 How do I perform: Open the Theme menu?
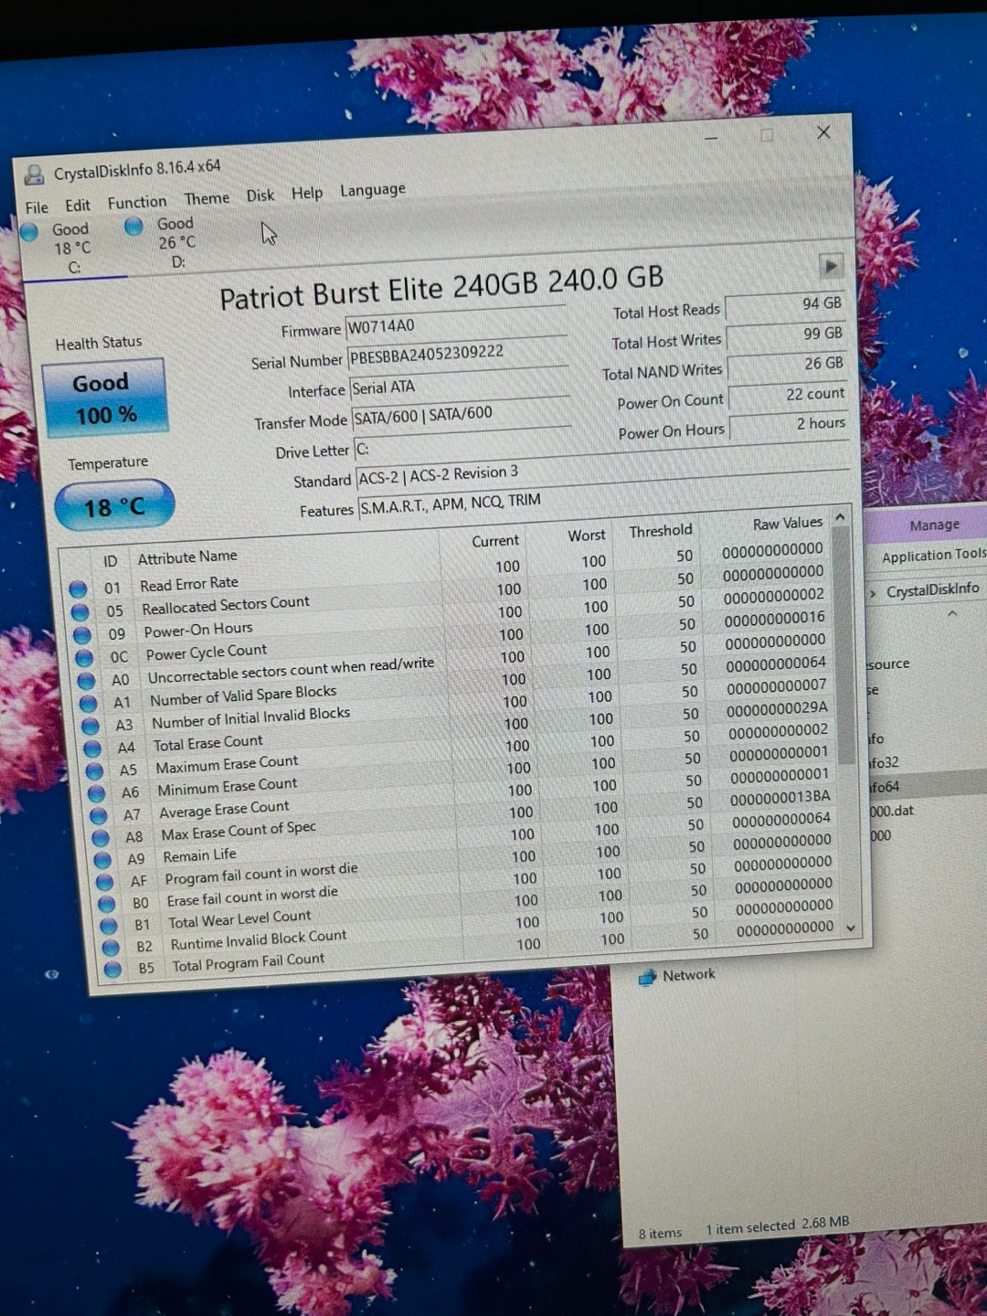click(207, 198)
